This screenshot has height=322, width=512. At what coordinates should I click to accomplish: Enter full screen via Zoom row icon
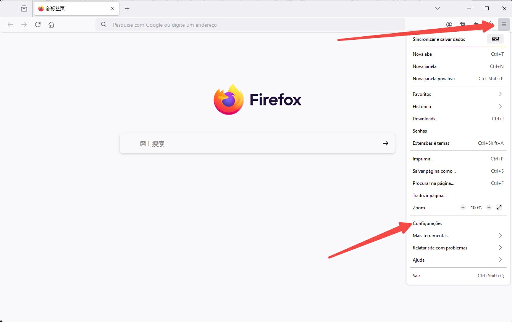pyautogui.click(x=499, y=207)
